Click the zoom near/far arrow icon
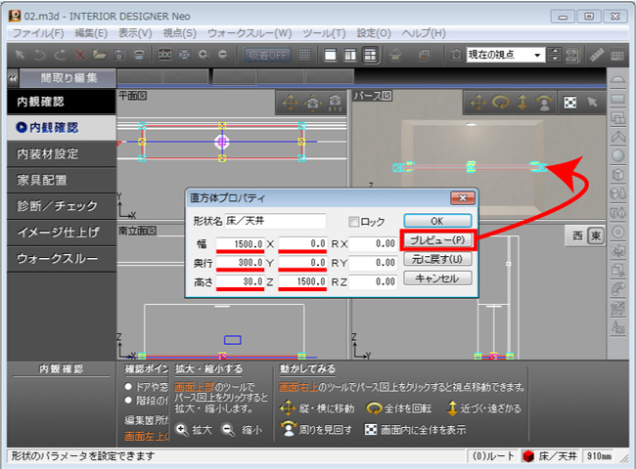The height and width of the screenshot is (469, 636). pos(522,102)
